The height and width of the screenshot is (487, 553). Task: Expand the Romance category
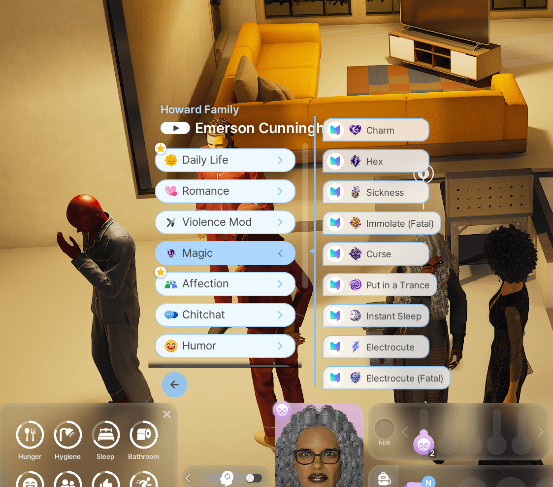point(225,191)
